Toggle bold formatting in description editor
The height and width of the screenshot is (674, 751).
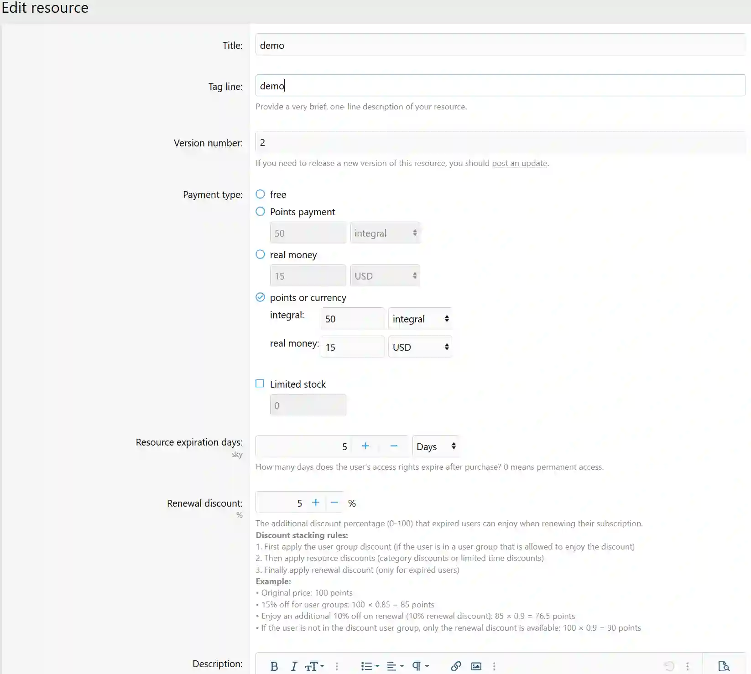[x=274, y=666]
